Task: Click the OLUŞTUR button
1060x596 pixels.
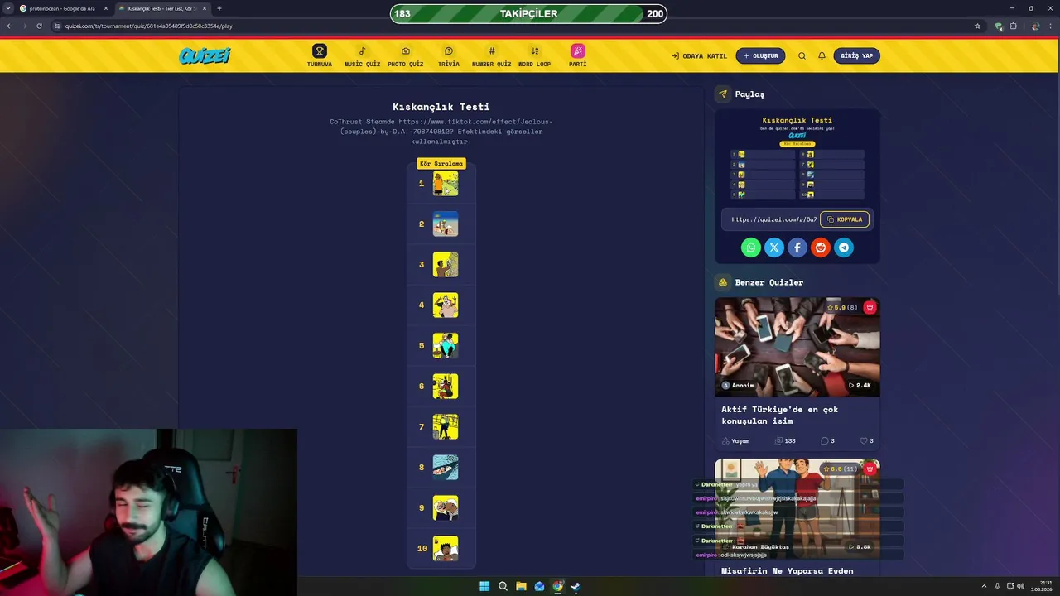Action: click(760, 56)
